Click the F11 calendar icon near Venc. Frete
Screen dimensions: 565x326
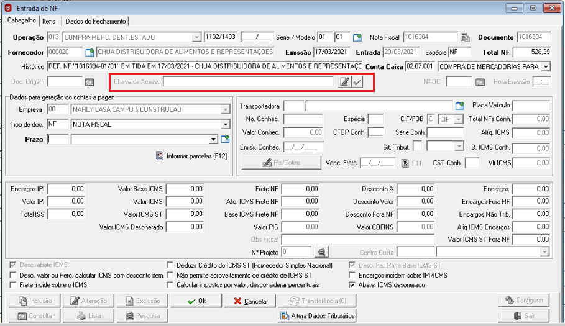point(405,163)
